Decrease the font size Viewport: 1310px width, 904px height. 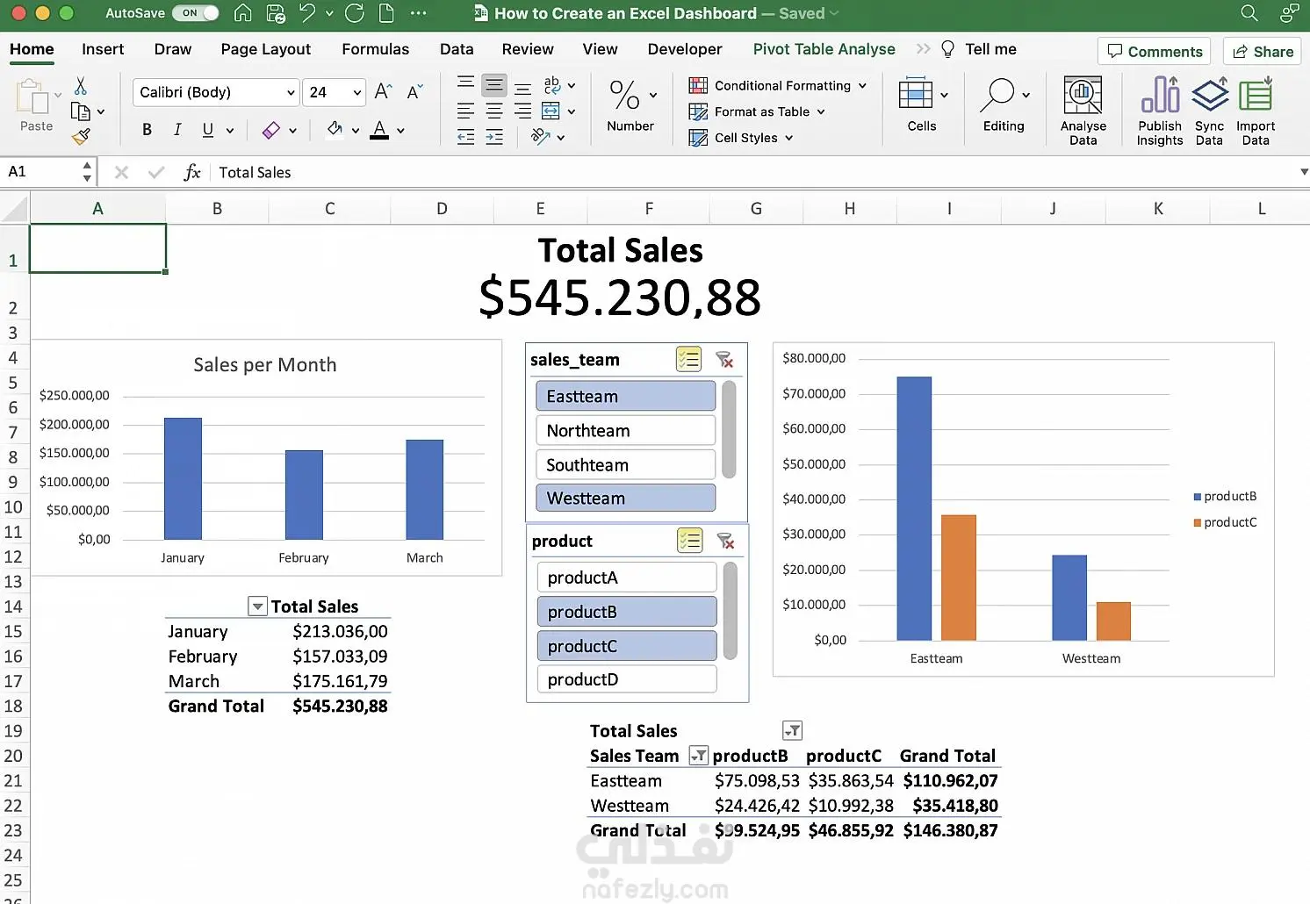415,92
